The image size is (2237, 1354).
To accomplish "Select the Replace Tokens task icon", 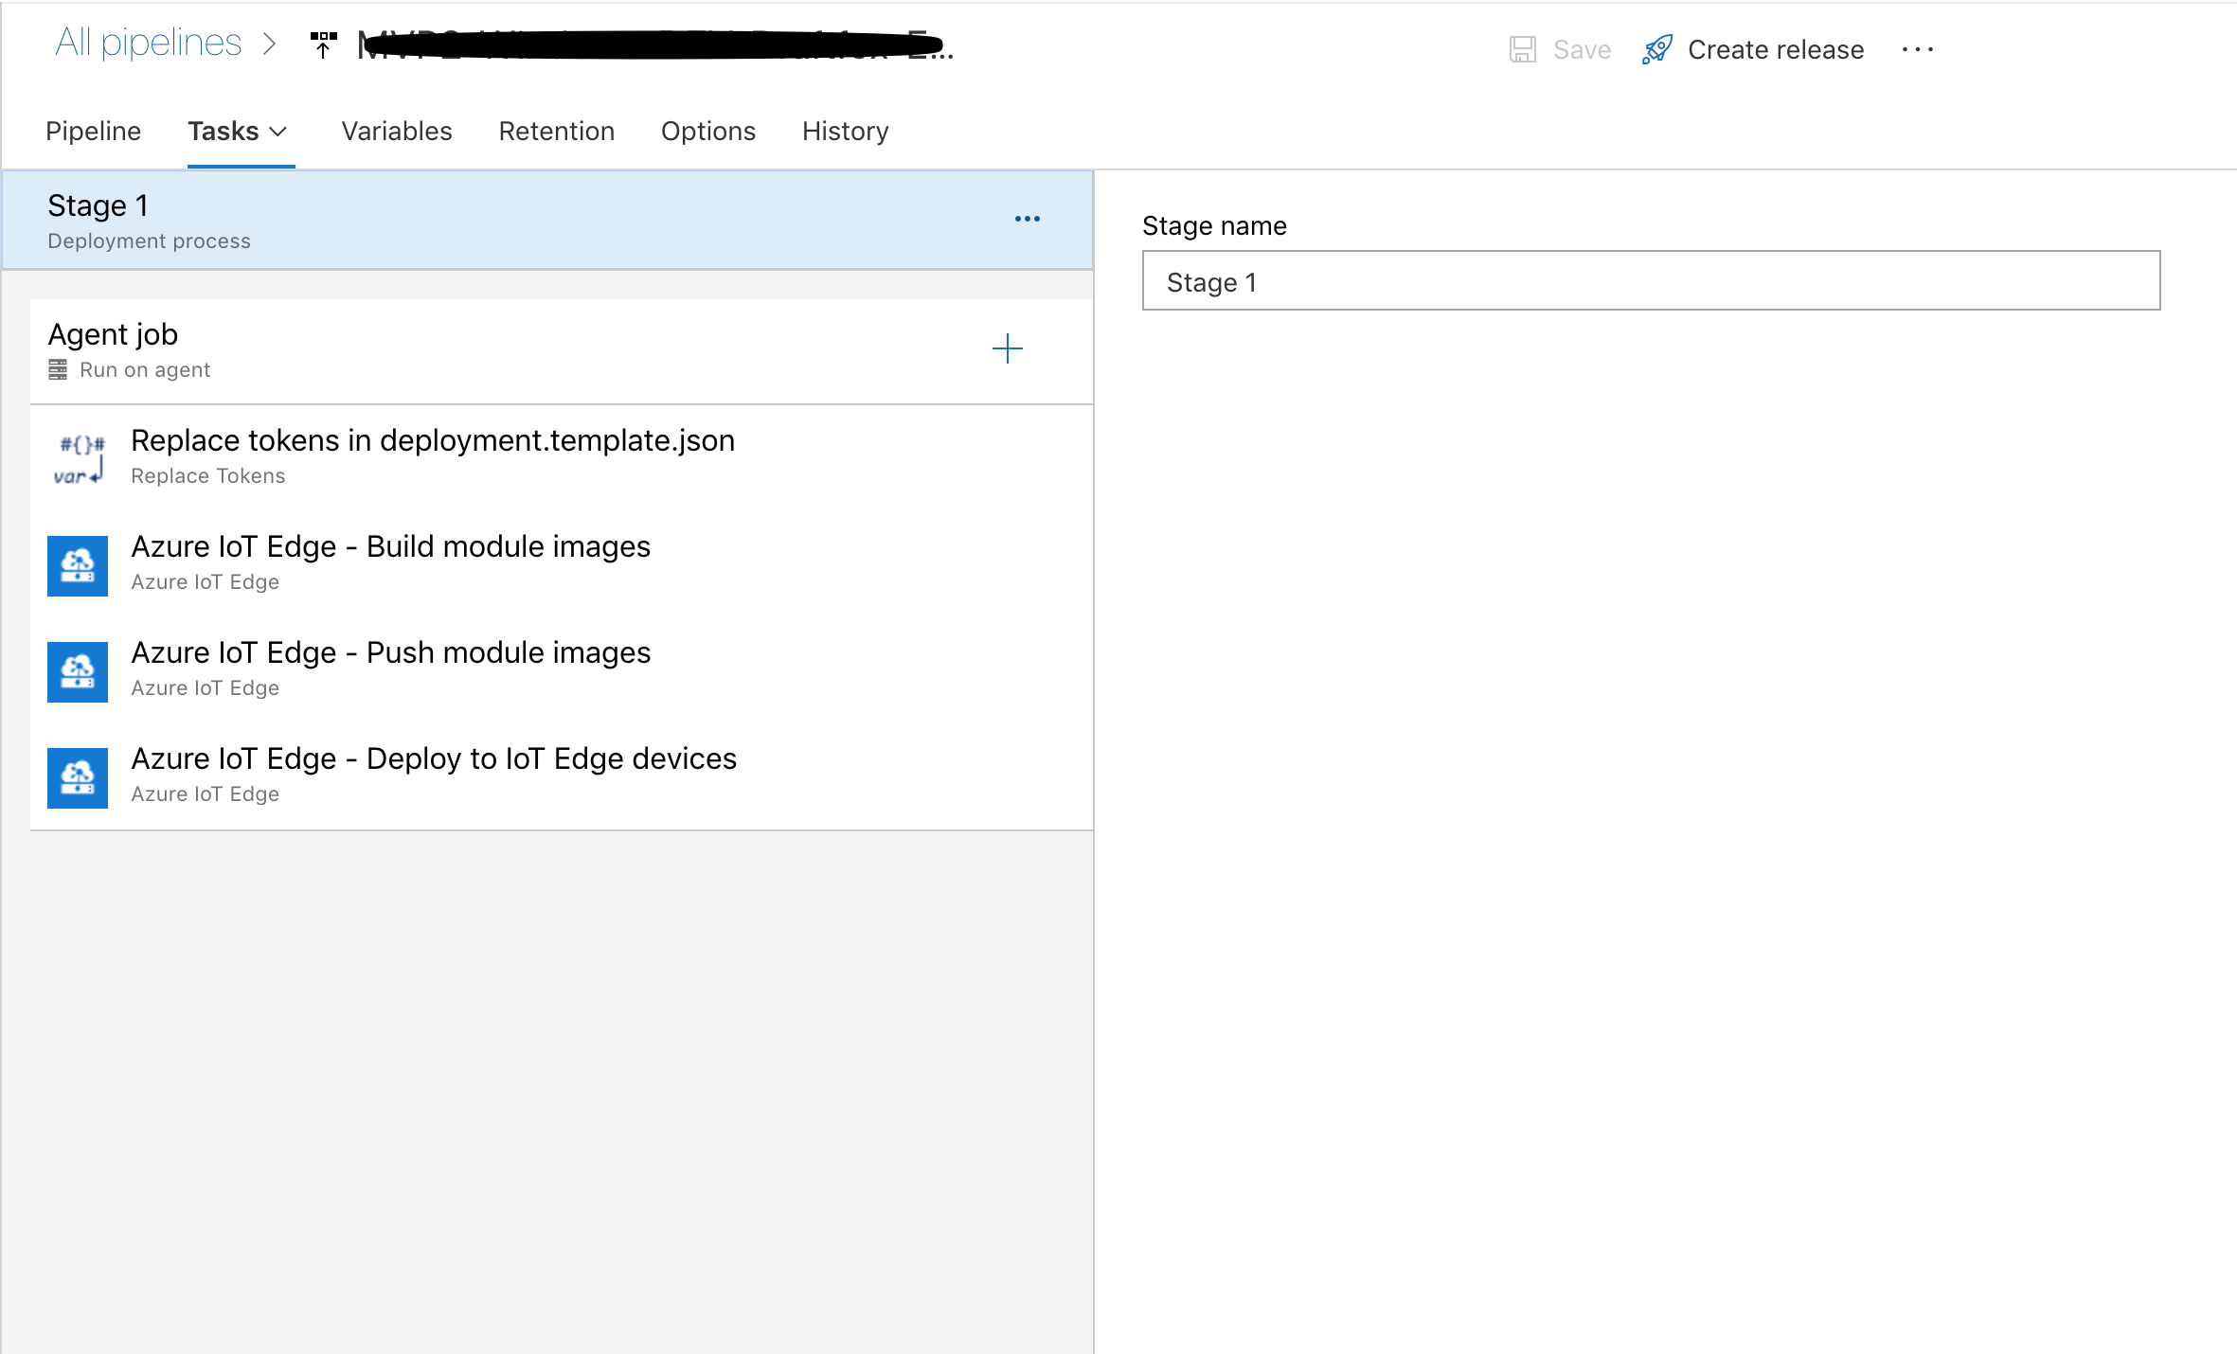I will tap(78, 457).
